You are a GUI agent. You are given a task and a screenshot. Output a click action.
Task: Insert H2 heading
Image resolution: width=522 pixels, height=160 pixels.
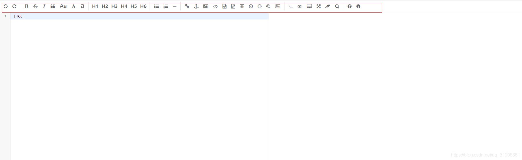coord(105,6)
